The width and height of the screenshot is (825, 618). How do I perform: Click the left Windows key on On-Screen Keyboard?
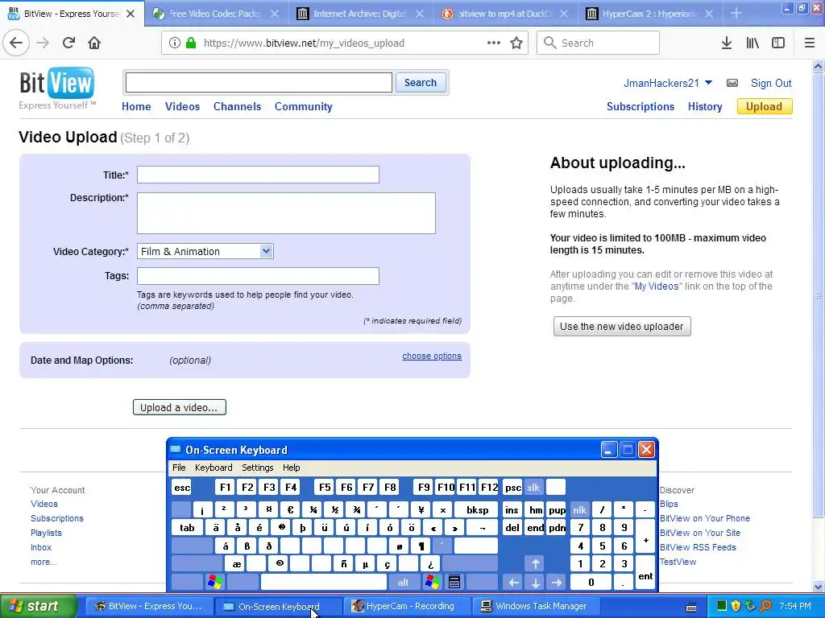pyautogui.click(x=214, y=582)
